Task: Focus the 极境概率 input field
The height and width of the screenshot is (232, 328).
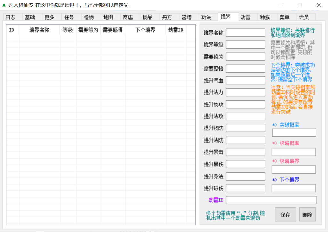Action: (x=294, y=152)
